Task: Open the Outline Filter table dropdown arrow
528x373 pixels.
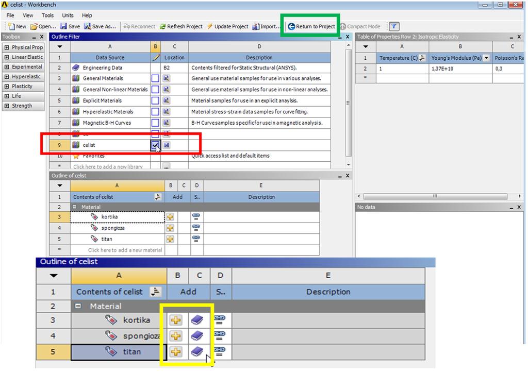Action: click(60, 47)
